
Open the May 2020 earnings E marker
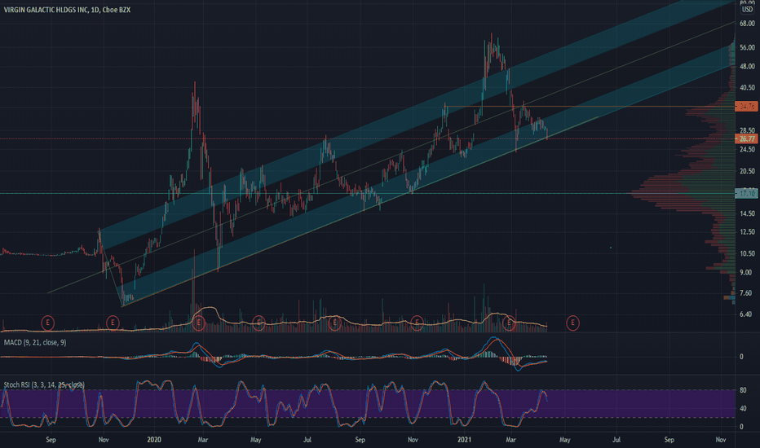(258, 322)
